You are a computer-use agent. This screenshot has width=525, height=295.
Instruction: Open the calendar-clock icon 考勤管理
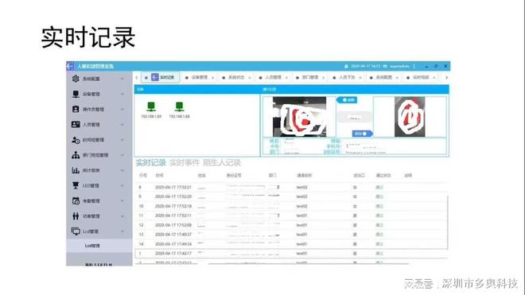point(76,201)
